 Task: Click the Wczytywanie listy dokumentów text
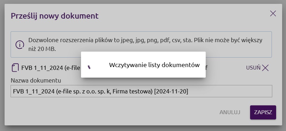tap(154, 65)
